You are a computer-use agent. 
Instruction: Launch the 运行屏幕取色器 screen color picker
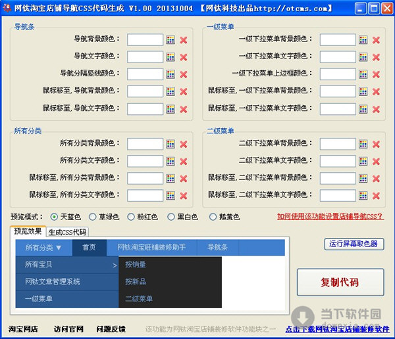355,244
